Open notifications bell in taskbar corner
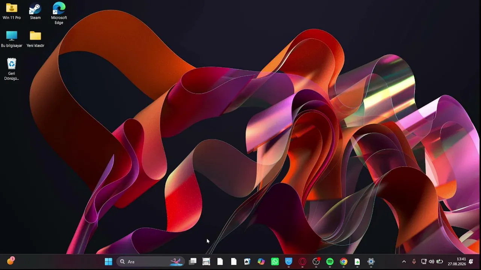 (x=471, y=261)
